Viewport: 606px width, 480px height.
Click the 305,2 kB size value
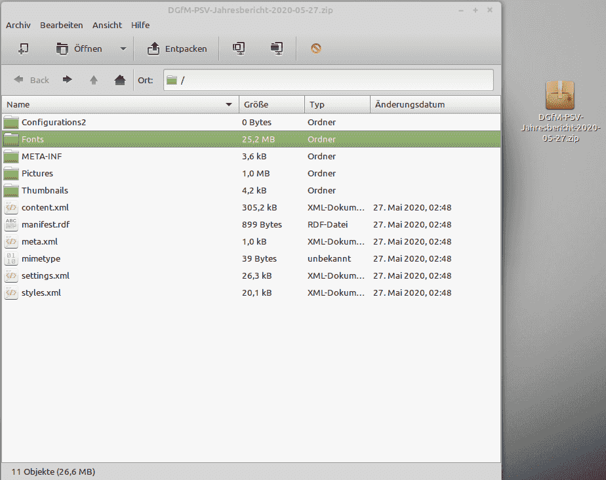(259, 207)
